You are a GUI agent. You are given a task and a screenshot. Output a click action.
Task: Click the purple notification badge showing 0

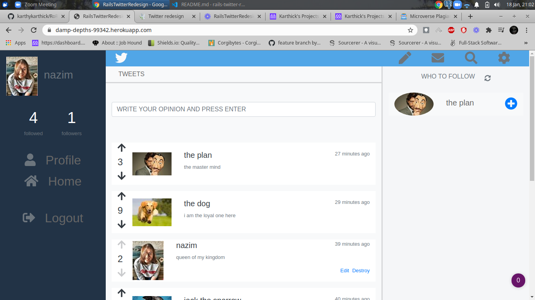(518, 280)
